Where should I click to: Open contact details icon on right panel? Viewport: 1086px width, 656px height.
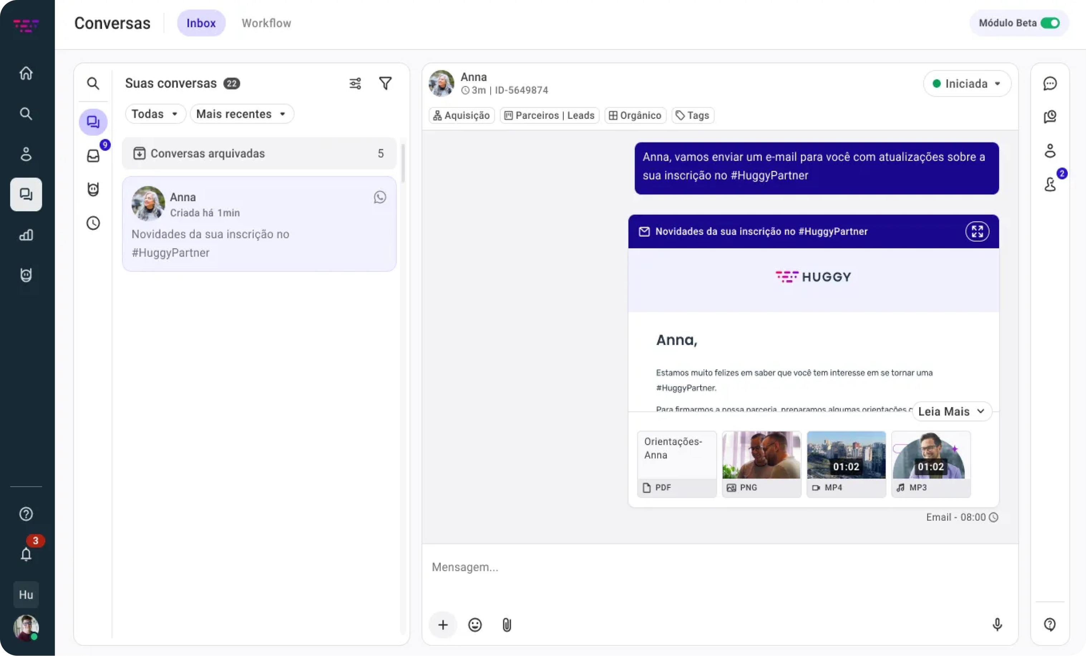point(1050,151)
